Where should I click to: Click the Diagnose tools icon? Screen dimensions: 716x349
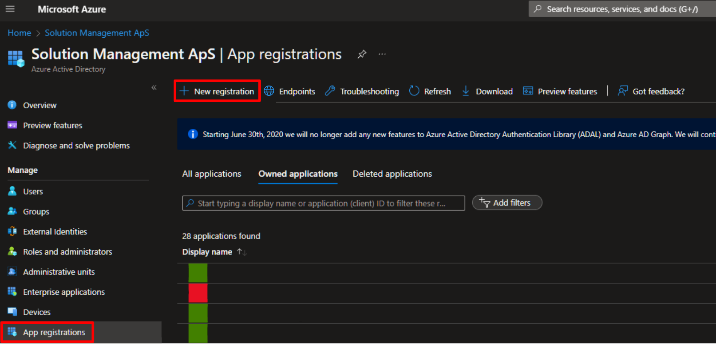tap(12, 145)
